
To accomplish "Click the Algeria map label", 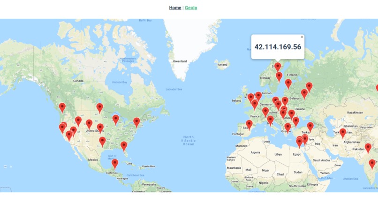I will coord(255,152).
